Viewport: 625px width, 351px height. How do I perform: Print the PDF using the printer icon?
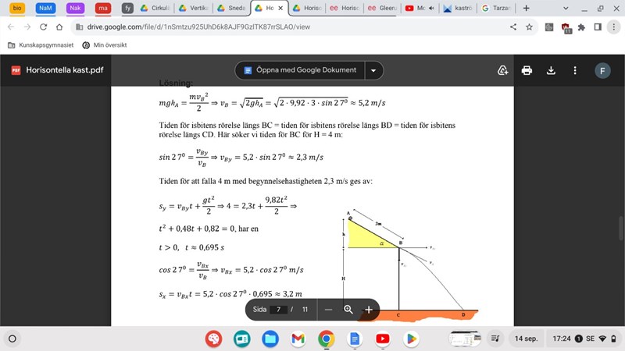[x=527, y=70]
